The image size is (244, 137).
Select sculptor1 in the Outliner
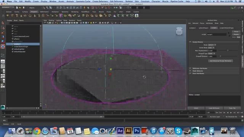pyautogui.click(x=23, y=44)
